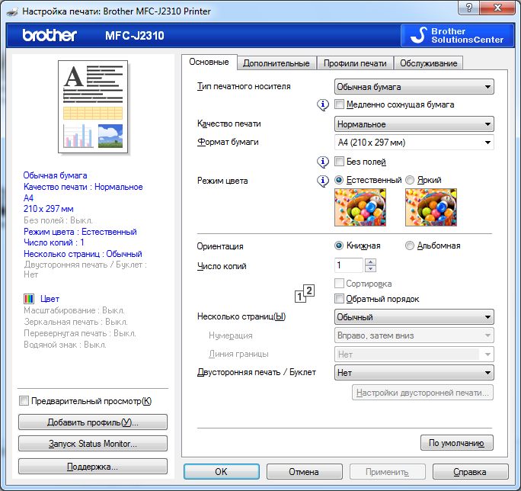Switch to the Обслуживание tab
The image size is (521, 491).
coord(429,63)
